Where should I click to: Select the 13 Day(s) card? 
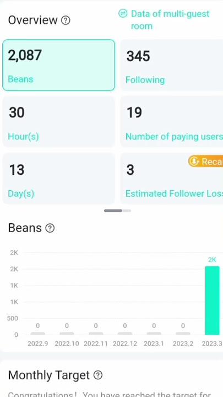(x=59, y=178)
